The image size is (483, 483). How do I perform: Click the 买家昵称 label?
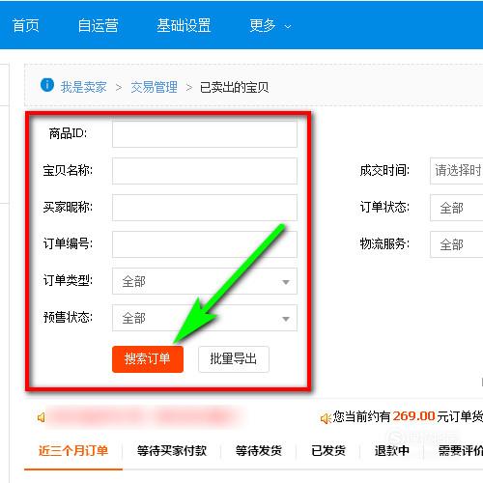click(68, 207)
